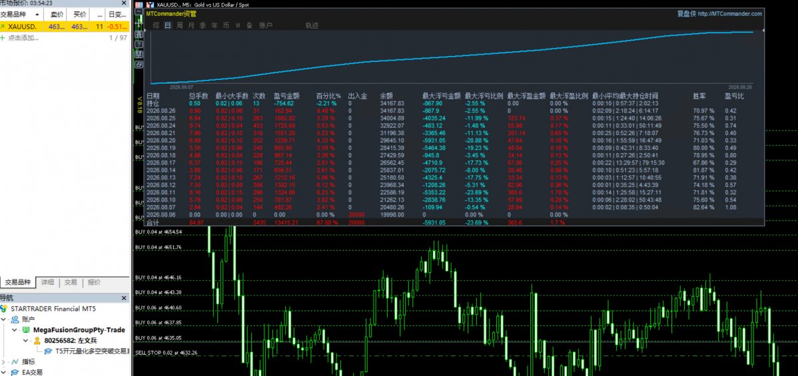The width and height of the screenshot is (798, 376).
Task: Click the 持仓 positions row label
Action: (x=153, y=103)
